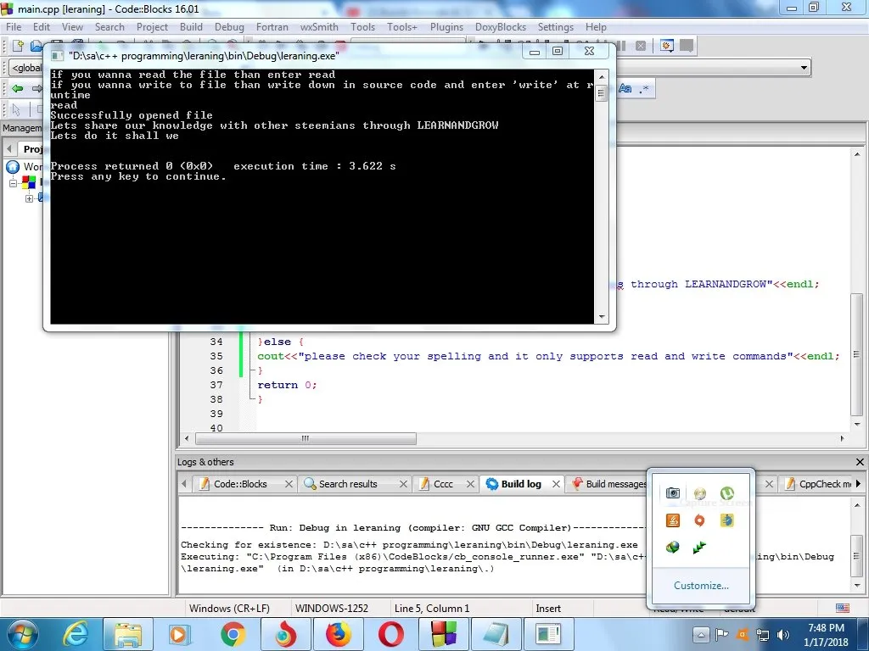The width and height of the screenshot is (869, 651).
Task: Open the File menu
Action: pos(14,26)
